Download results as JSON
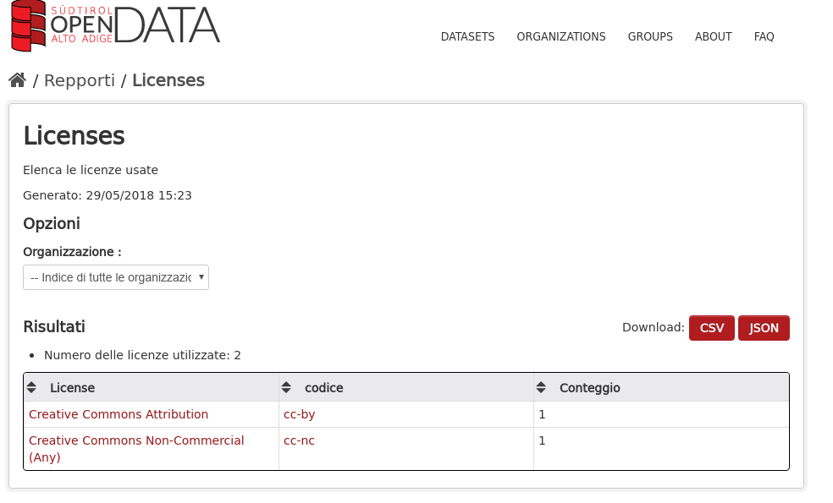The image size is (833, 503). click(764, 328)
